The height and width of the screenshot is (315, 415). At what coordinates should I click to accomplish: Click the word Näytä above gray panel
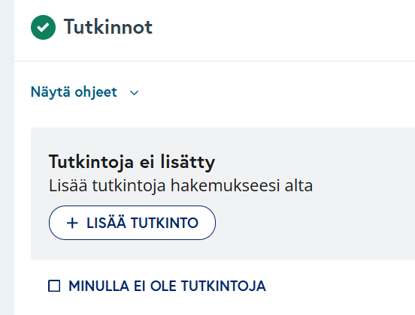point(50,92)
